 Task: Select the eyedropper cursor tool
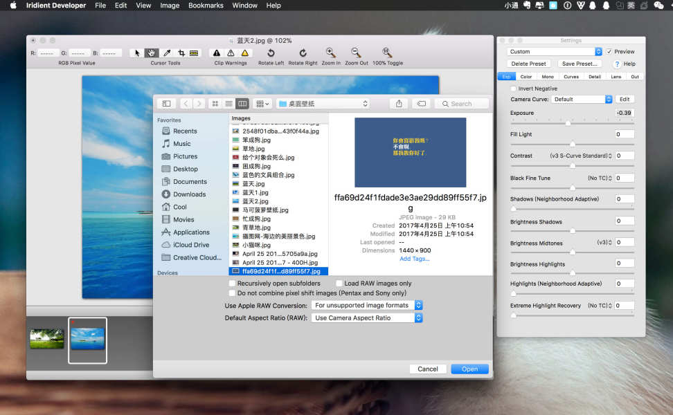click(x=167, y=53)
